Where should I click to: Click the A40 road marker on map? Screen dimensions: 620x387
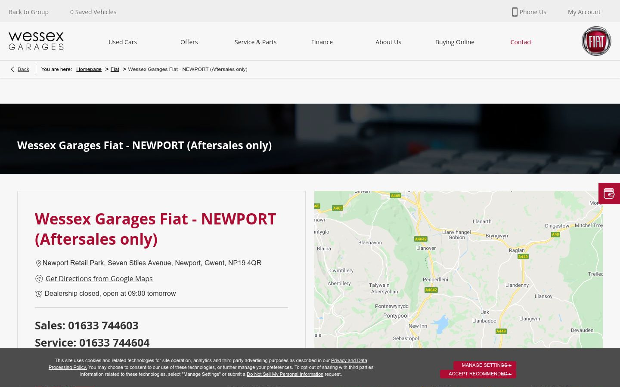[x=555, y=234]
